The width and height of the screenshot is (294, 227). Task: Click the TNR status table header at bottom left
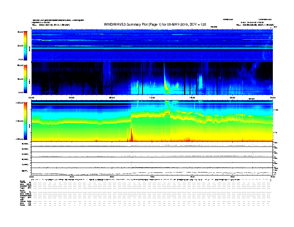(22, 200)
